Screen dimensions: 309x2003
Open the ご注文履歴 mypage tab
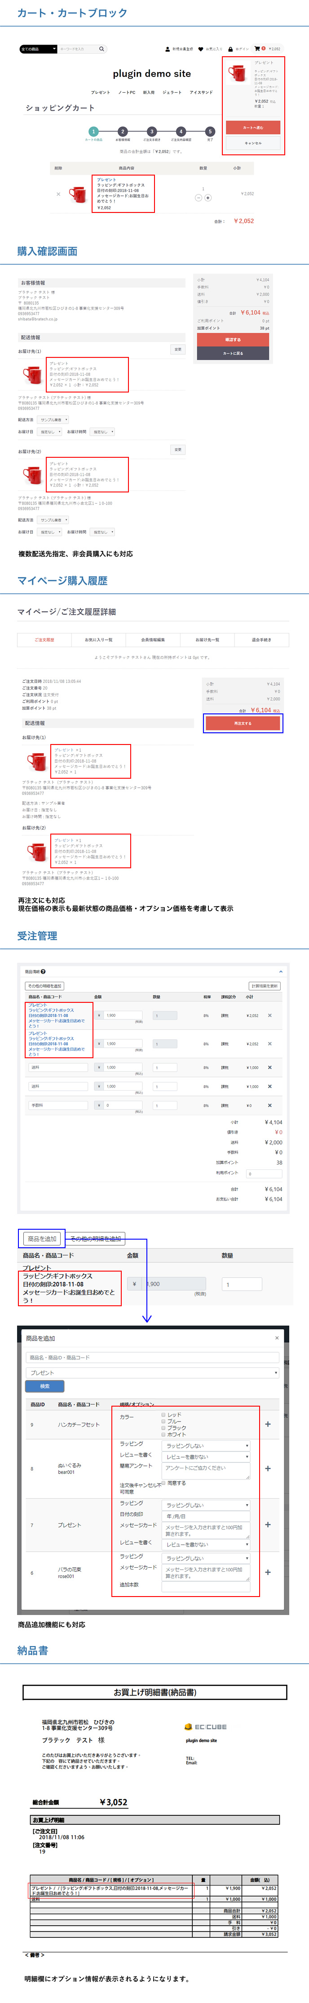click(x=44, y=640)
